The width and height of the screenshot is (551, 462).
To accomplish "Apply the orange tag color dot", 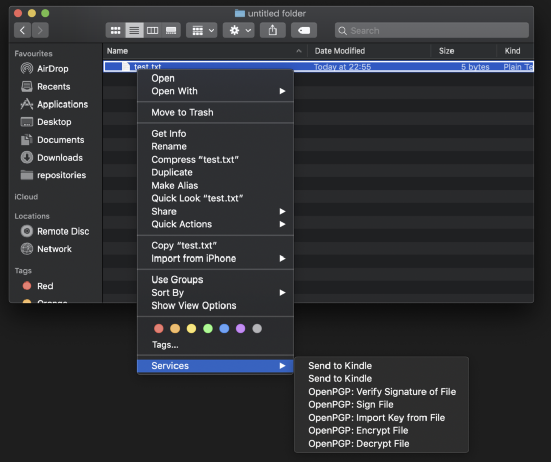I will 175,328.
